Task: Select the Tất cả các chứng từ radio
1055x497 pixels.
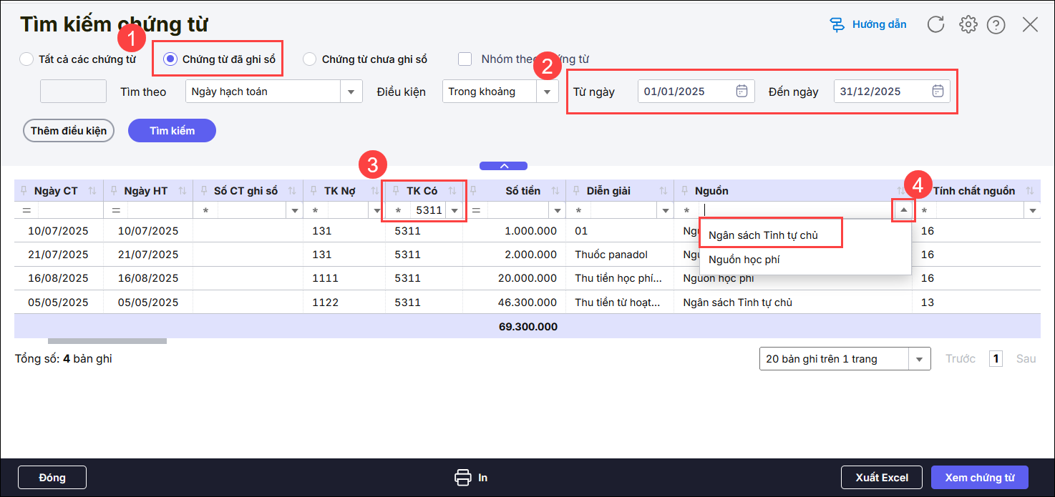Action: coord(26,59)
